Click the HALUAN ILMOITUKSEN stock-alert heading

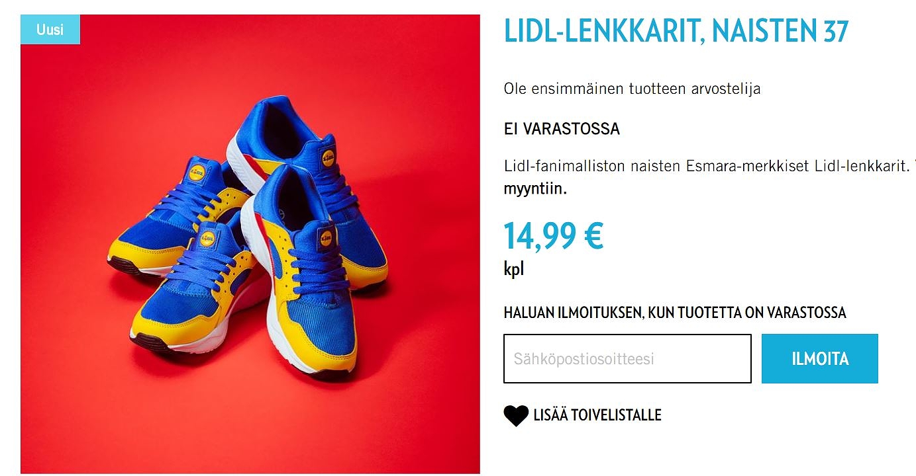coord(675,312)
